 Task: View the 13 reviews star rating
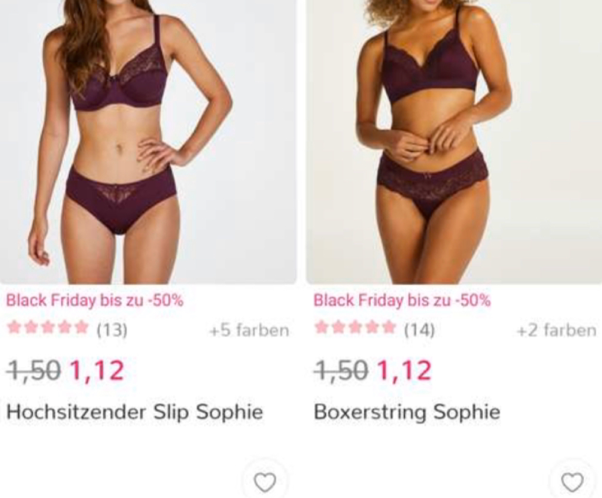point(67,329)
